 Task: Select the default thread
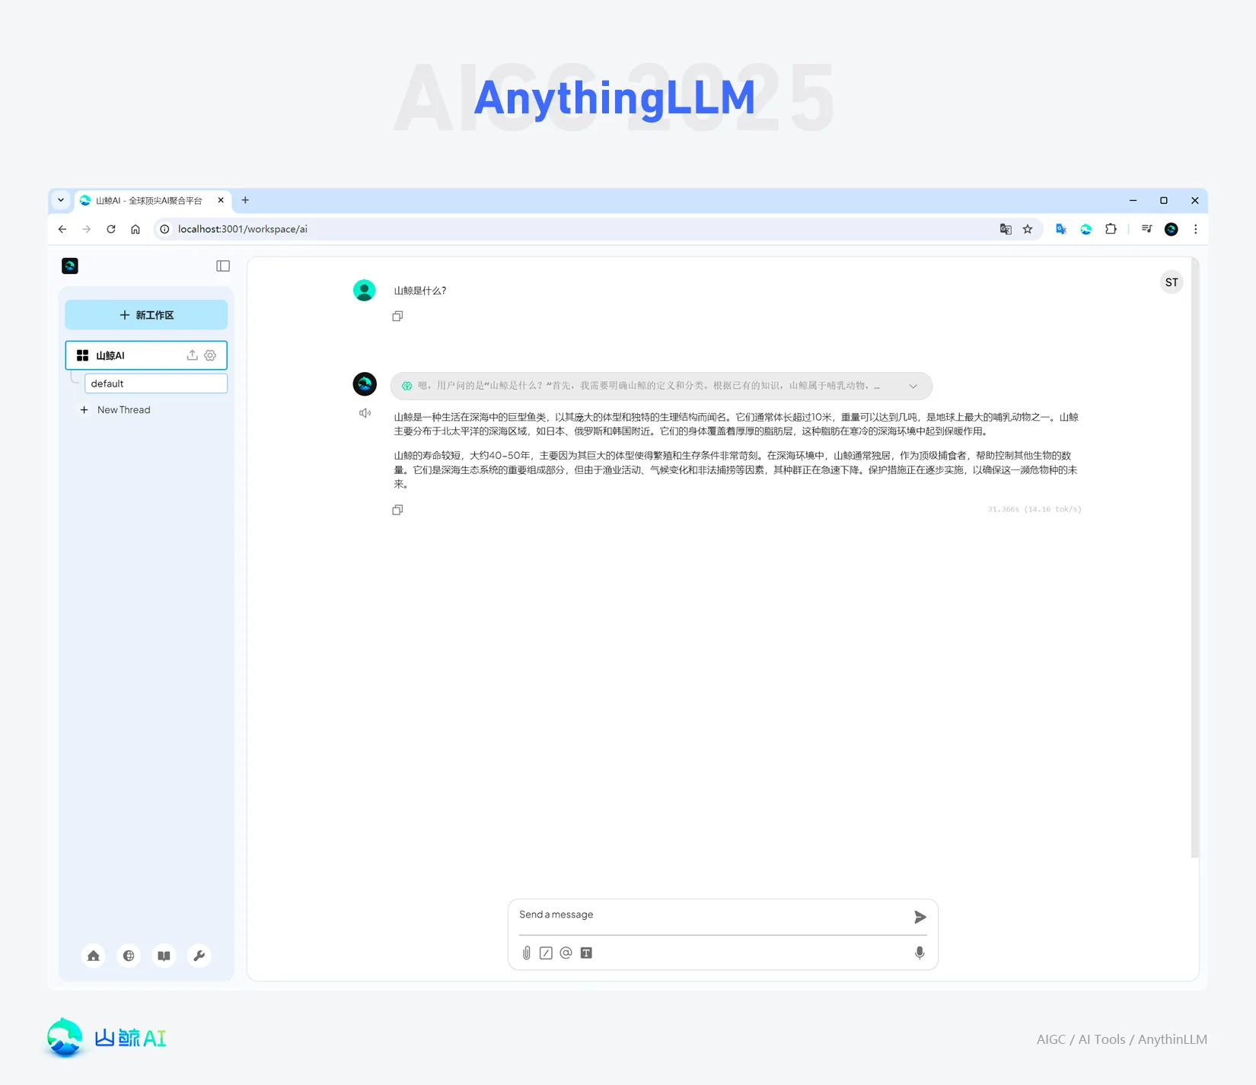pyautogui.click(x=156, y=383)
